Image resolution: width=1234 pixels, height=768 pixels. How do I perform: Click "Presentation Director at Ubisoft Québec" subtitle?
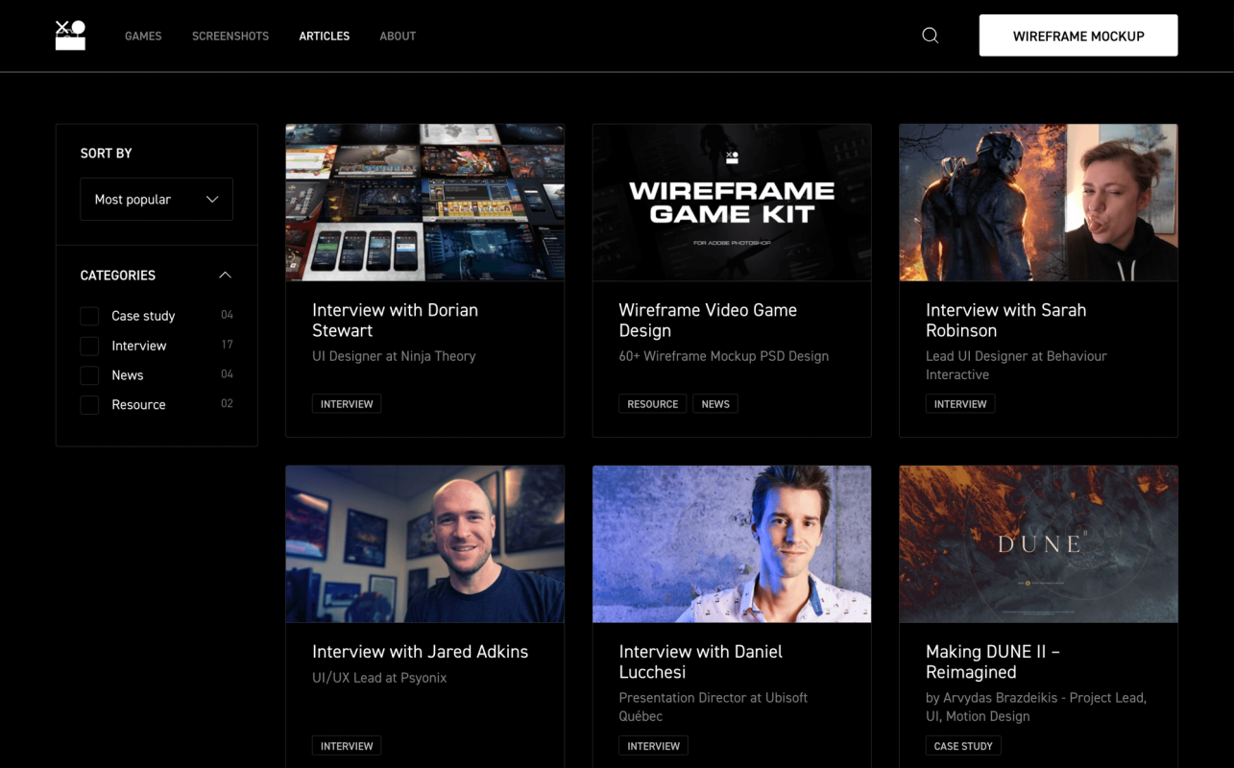tap(714, 707)
